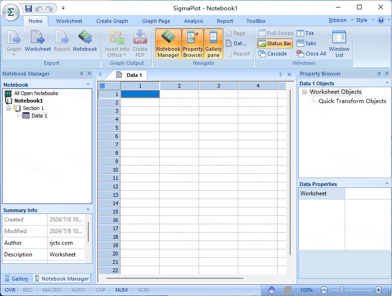Open the Help icon
392x296 pixels.
pos(381,20)
